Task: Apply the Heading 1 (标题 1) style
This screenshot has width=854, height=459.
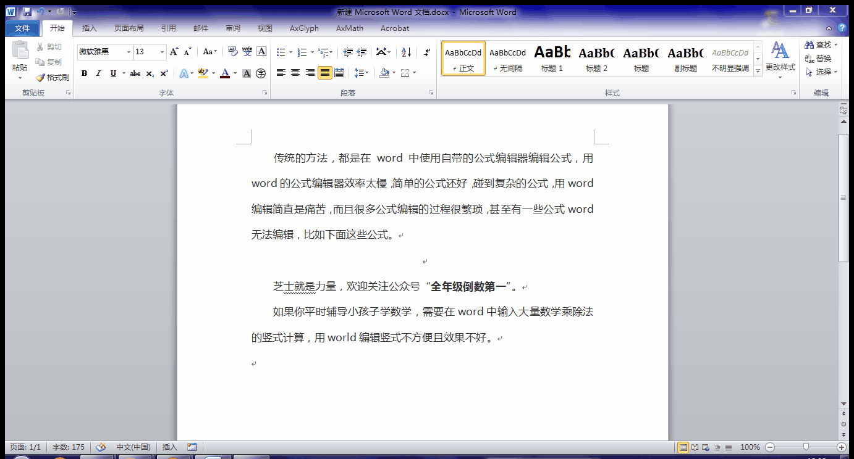Action: [x=552, y=59]
